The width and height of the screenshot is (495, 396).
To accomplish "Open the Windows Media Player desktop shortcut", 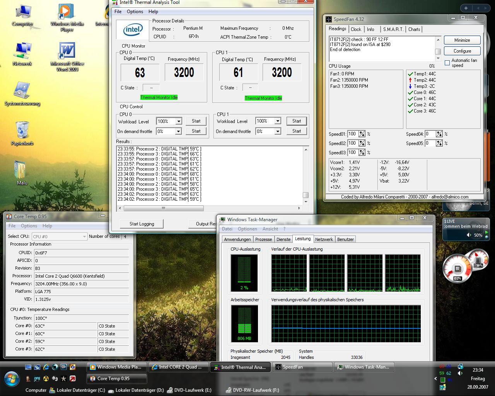I will (67, 17).
